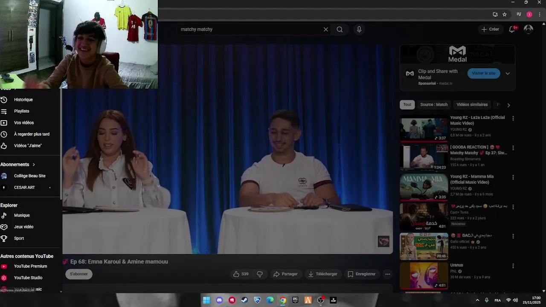Open options for Mamma Mia video
The image size is (546, 307).
point(513,177)
